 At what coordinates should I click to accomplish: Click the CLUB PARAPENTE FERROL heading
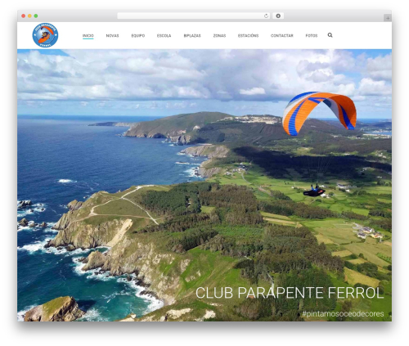coord(290,293)
